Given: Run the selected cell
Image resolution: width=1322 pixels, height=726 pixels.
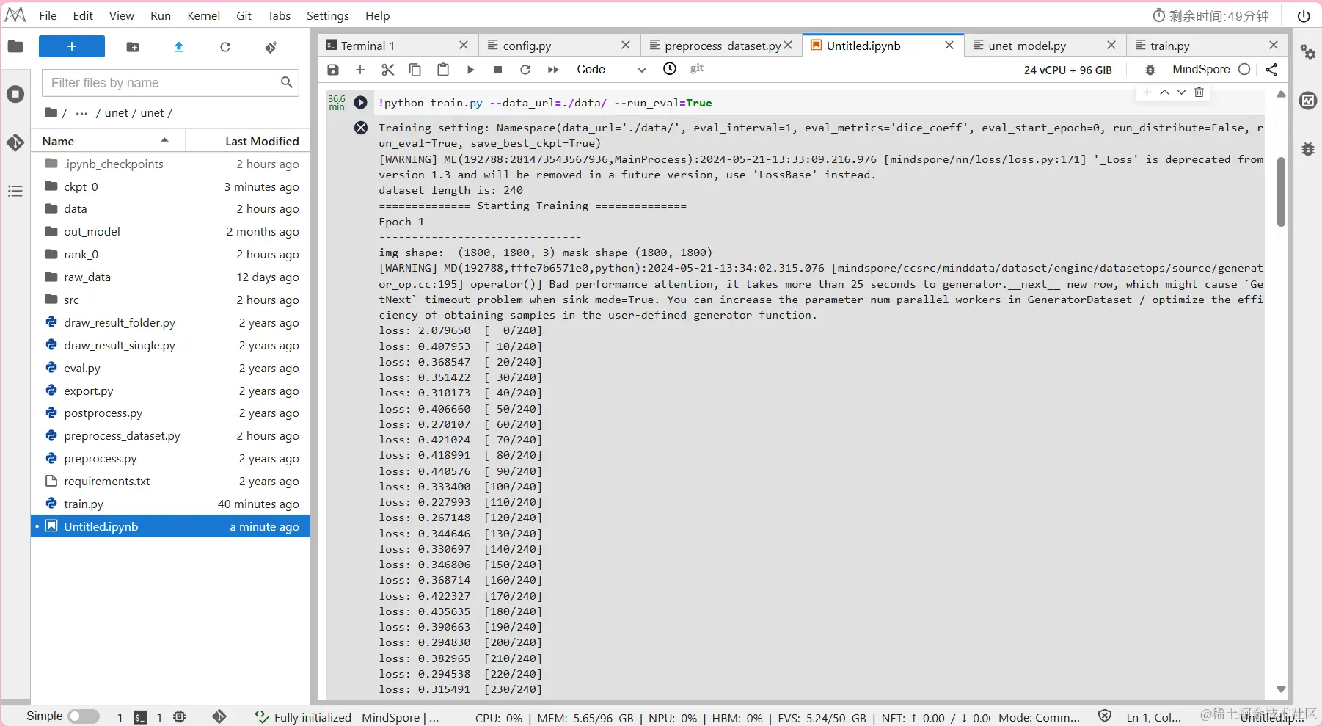Looking at the screenshot, I should [471, 70].
